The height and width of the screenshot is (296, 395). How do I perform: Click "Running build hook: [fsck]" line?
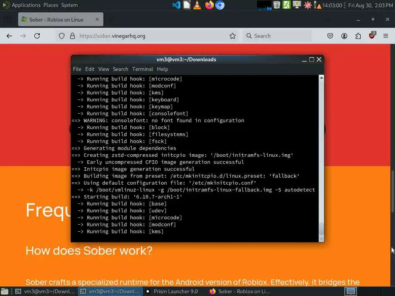pyautogui.click(x=122, y=141)
